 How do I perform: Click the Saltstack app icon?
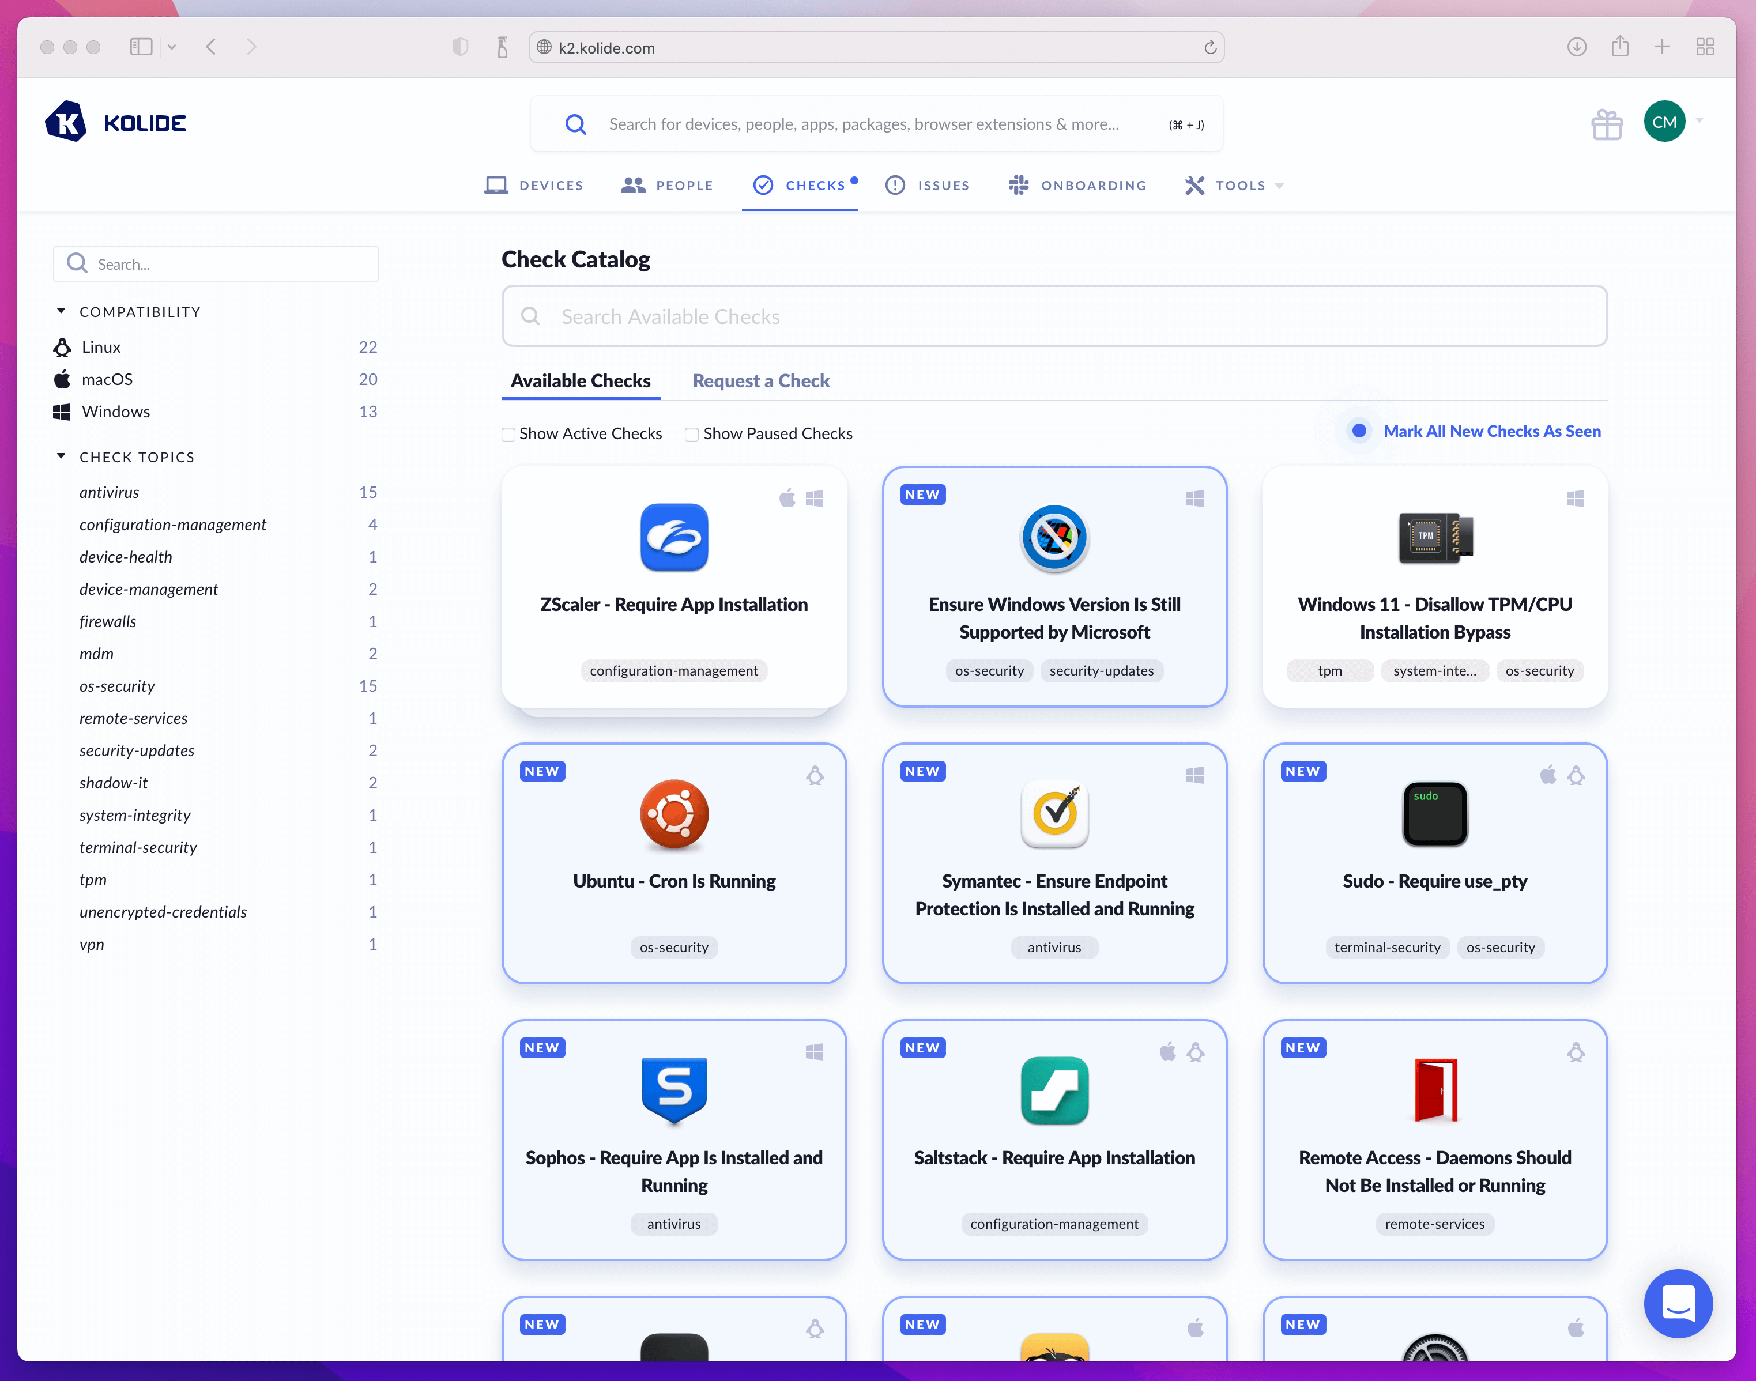1054,1091
